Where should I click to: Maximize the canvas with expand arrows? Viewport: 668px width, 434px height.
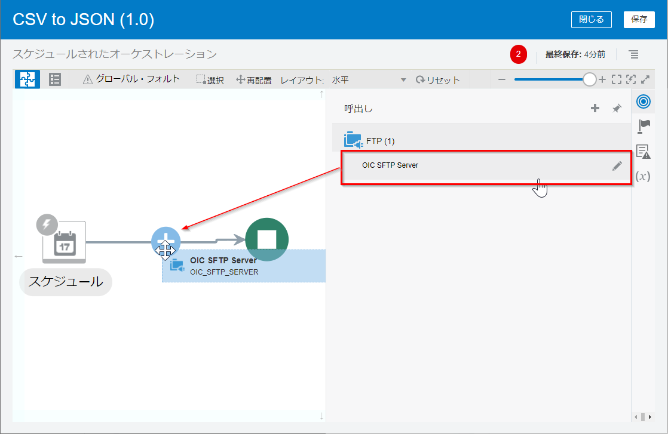(645, 79)
